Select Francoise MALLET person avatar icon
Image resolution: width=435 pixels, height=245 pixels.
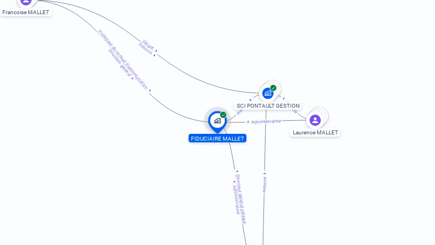26,1
